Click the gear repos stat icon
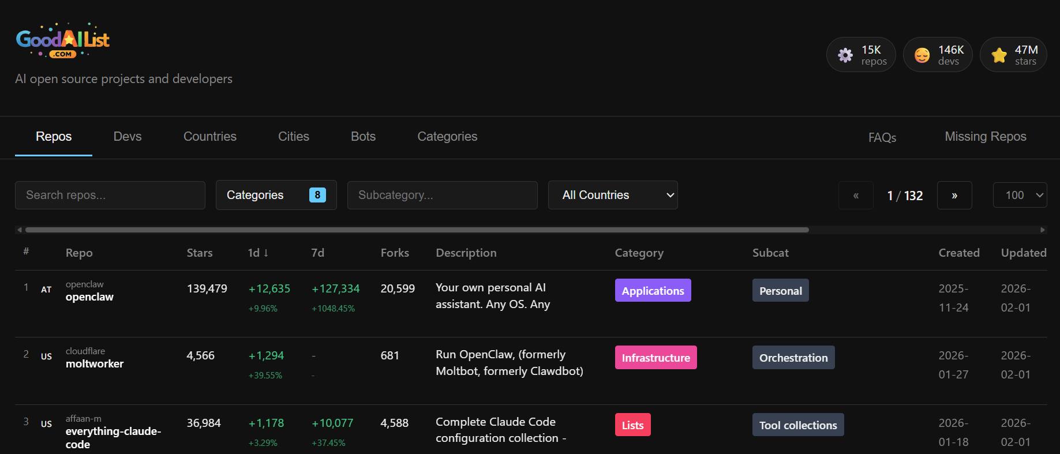 pos(845,55)
